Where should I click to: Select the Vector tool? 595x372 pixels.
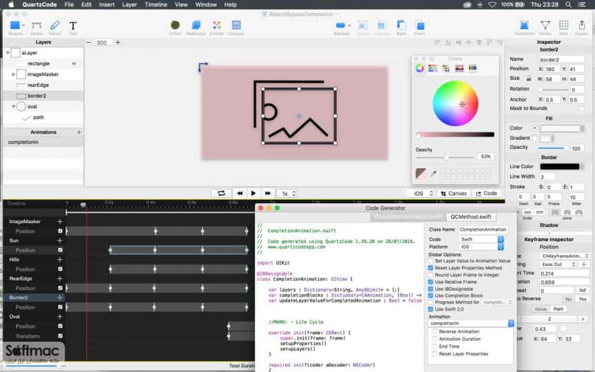[36, 25]
